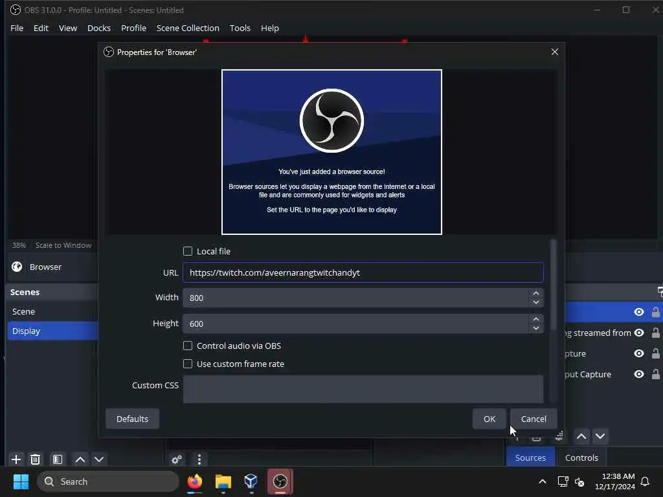
Task: Remove selected scene with trash icon
Action: point(36,459)
